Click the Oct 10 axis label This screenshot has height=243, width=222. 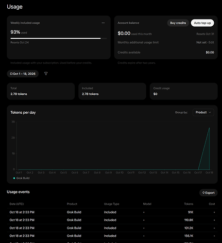[x=120, y=173]
